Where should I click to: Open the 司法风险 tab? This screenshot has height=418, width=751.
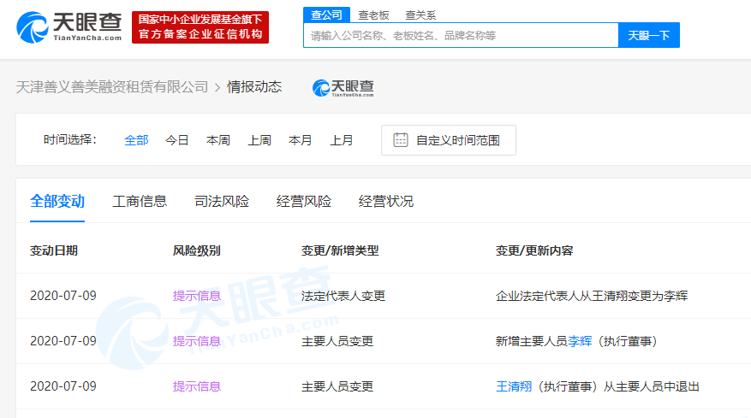222,202
